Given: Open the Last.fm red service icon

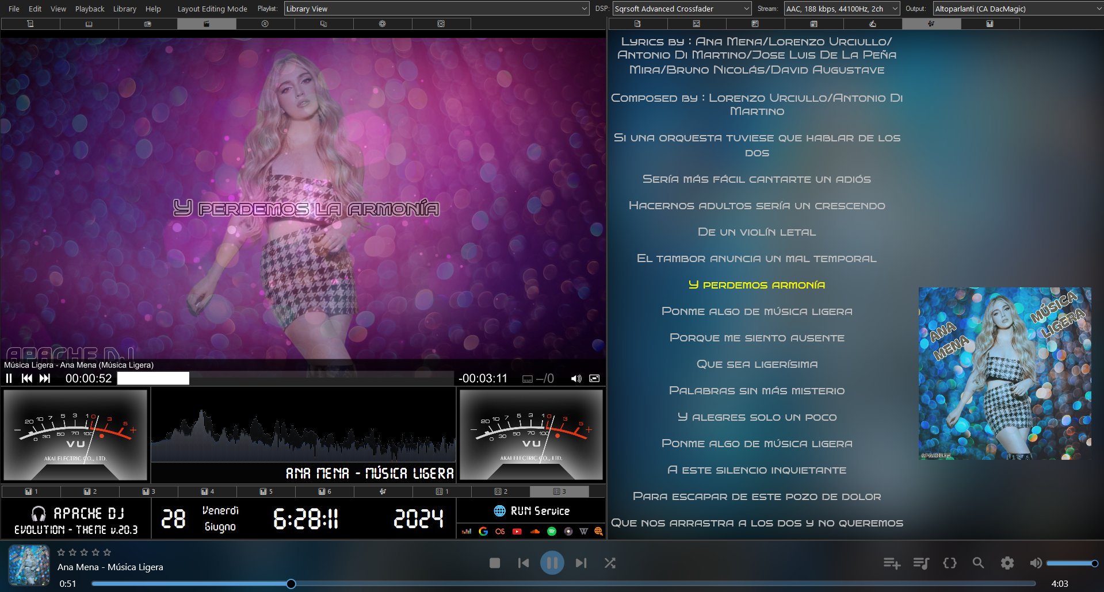Looking at the screenshot, I should 500,531.
